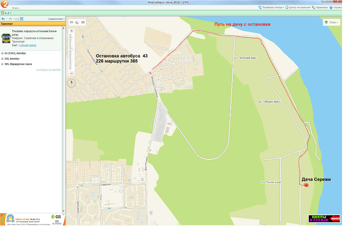
Task: Toggle 3D map mode
Action: pos(83,22)
